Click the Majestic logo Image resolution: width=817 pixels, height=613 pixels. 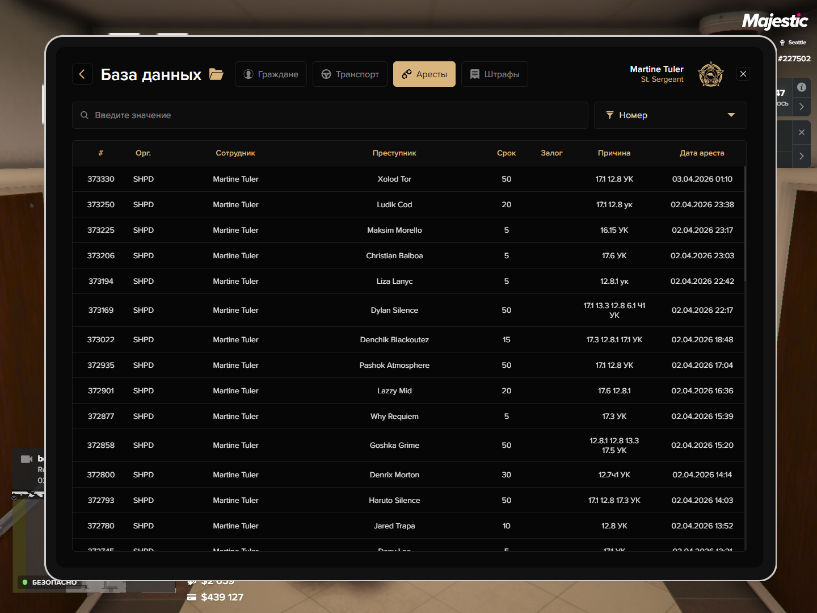774,22
